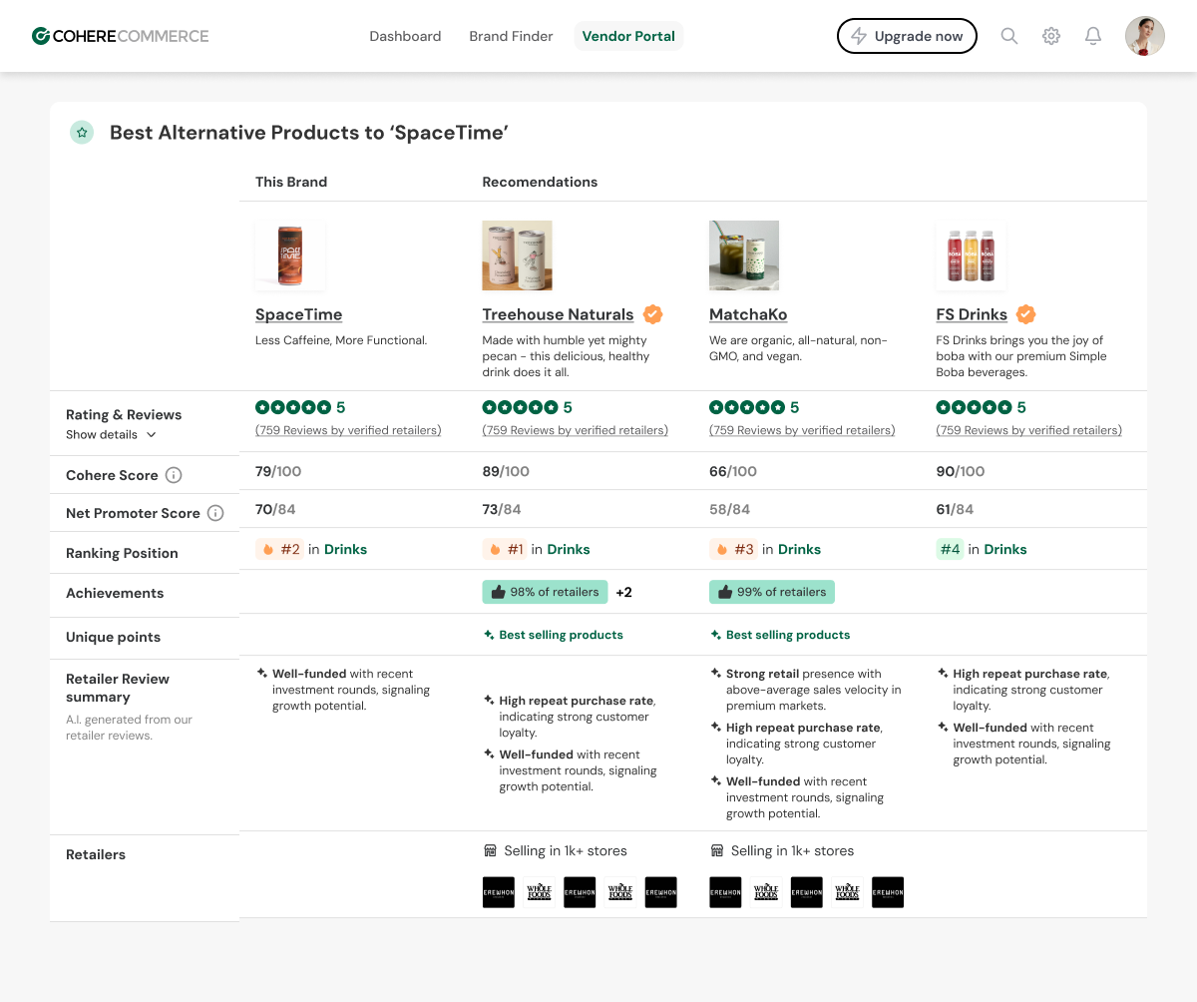Click the Ranking Position row label
1197x1002 pixels.
(x=122, y=553)
